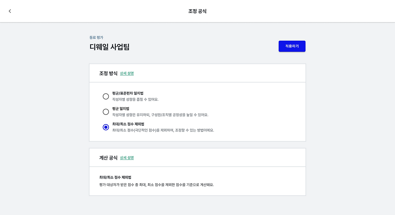The height and width of the screenshot is (215, 395).
Task: Select the 평균/표준편차 일치법 radio button
Action: pyautogui.click(x=106, y=96)
